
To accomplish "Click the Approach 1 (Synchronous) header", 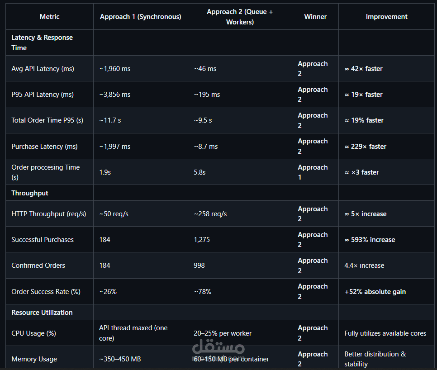I will 140,17.
